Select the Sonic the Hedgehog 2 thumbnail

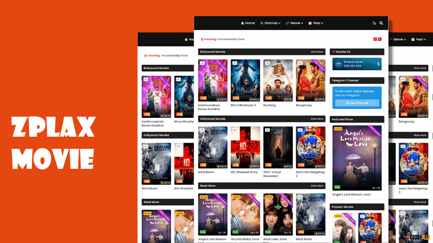coord(310,147)
